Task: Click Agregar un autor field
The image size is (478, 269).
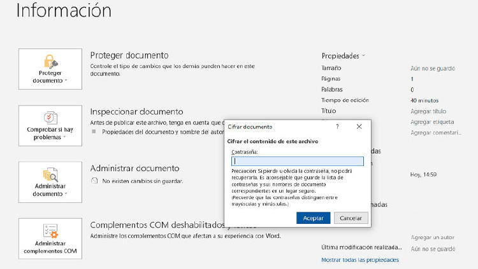Action: (432, 237)
